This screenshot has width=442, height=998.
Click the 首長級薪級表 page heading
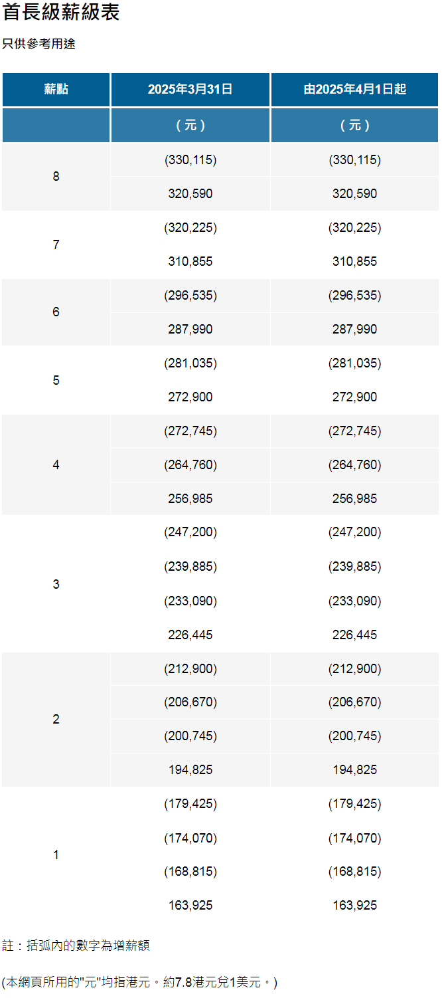coord(61,12)
